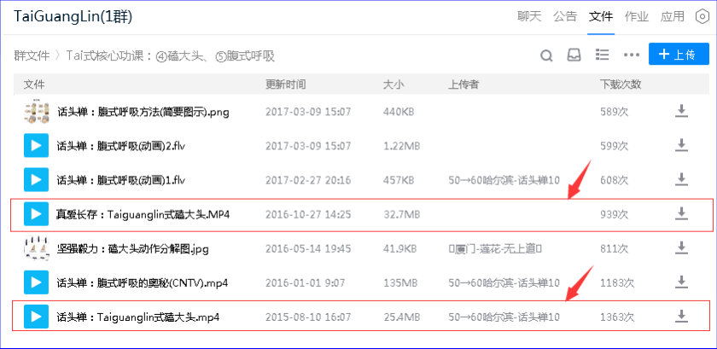Image resolution: width=717 pixels, height=349 pixels.
Task: Switch to the 公告 tab
Action: click(x=565, y=17)
